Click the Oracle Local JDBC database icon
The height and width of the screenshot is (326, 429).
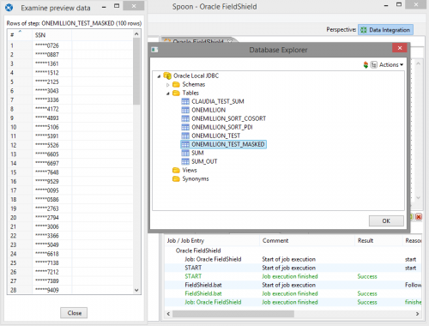[167, 75]
